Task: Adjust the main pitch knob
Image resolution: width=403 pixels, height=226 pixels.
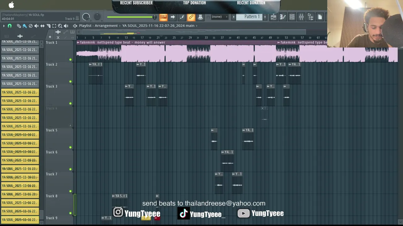Action: click(x=97, y=16)
